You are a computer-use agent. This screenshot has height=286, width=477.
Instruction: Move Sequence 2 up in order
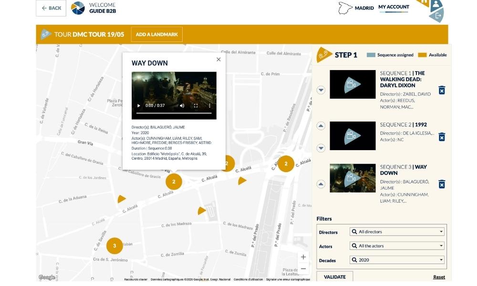[321, 126]
